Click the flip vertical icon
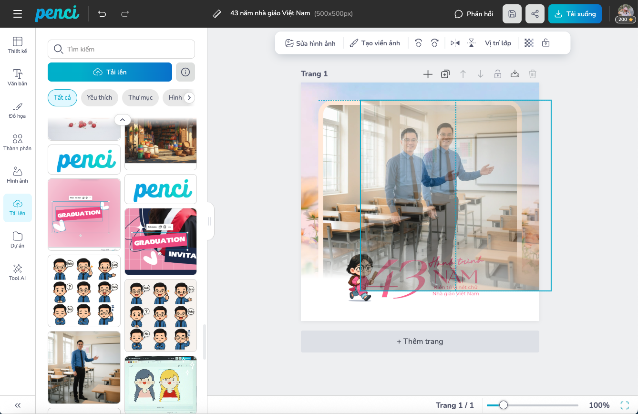 click(471, 43)
